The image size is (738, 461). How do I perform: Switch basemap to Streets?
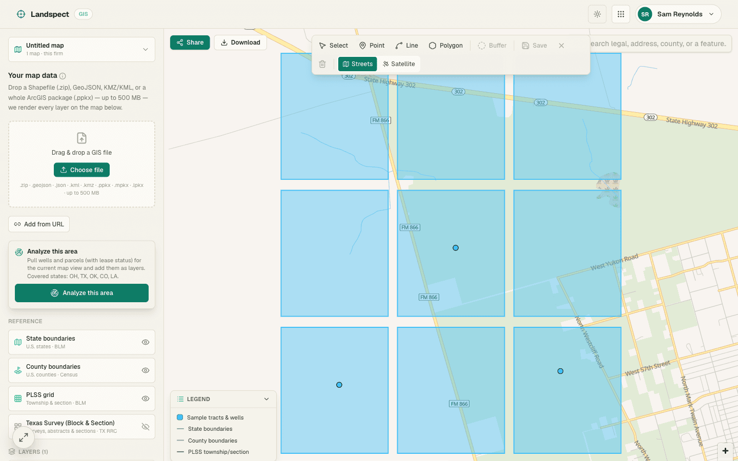[358, 64]
